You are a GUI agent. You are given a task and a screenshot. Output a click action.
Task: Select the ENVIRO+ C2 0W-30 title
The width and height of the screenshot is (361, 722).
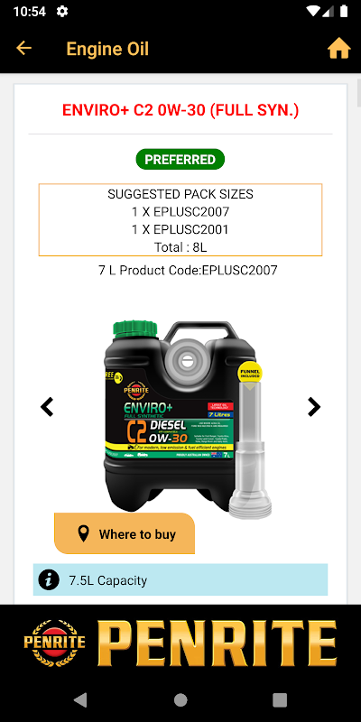[x=180, y=110]
